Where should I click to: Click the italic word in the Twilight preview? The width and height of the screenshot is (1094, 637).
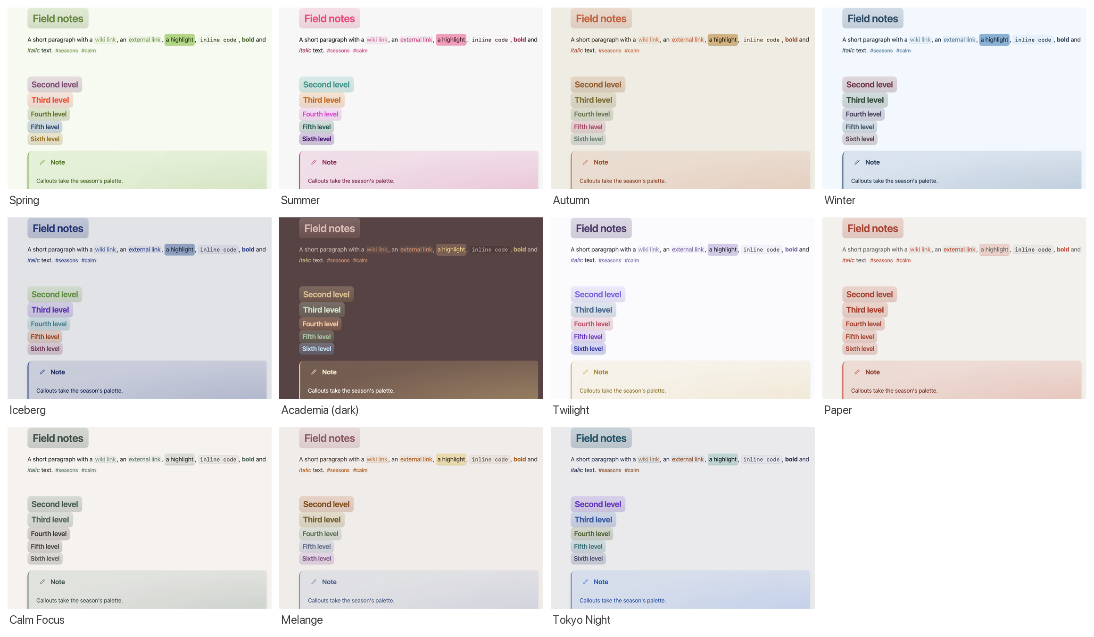pyautogui.click(x=577, y=260)
